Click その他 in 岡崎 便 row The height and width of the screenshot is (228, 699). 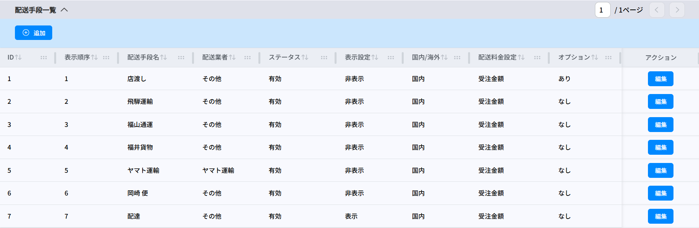(212, 193)
